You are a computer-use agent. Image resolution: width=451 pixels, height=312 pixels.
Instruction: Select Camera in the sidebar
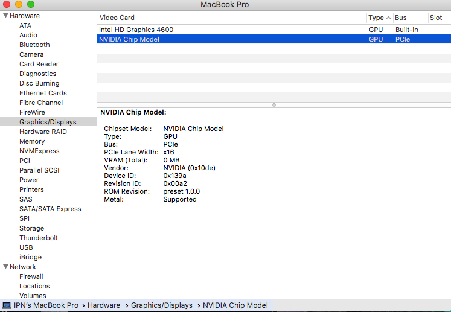(x=31, y=54)
